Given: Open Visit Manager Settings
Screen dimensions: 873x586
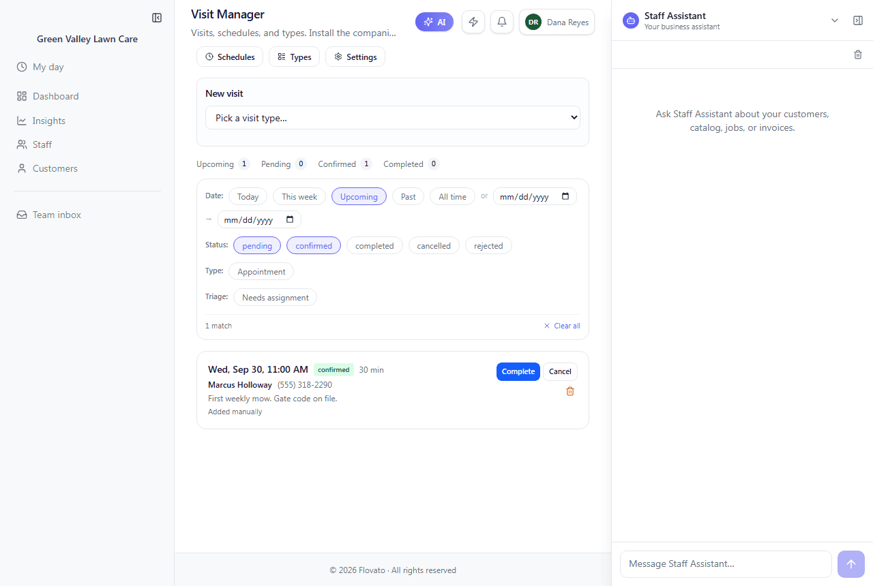Looking at the screenshot, I should pyautogui.click(x=355, y=57).
